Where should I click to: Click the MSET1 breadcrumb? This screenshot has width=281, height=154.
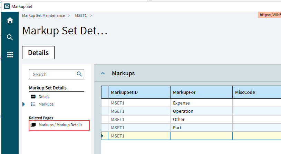tap(81, 15)
